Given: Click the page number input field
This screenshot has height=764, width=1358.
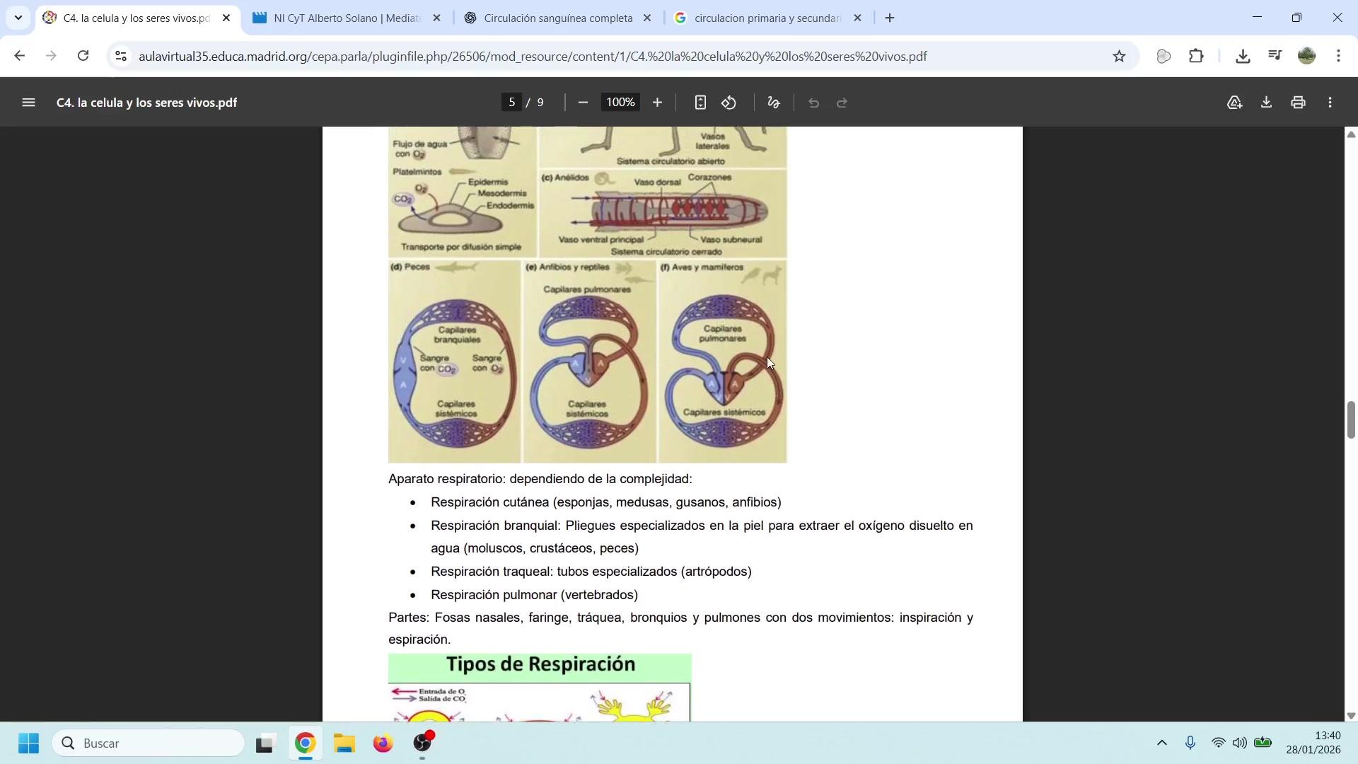Looking at the screenshot, I should tap(512, 103).
